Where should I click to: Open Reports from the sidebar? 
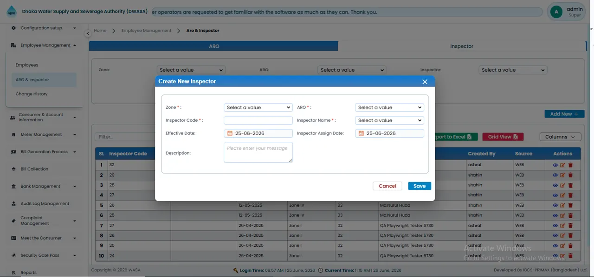pyautogui.click(x=28, y=272)
